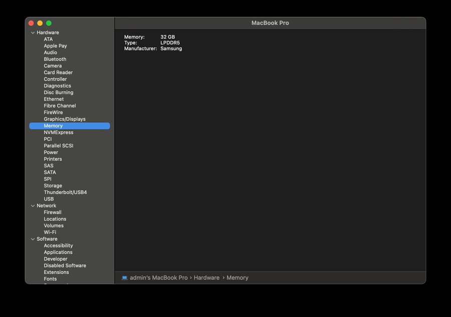Viewport: 451px width, 317px height.
Task: Select NVMExpress in the sidebar
Action: (59, 132)
